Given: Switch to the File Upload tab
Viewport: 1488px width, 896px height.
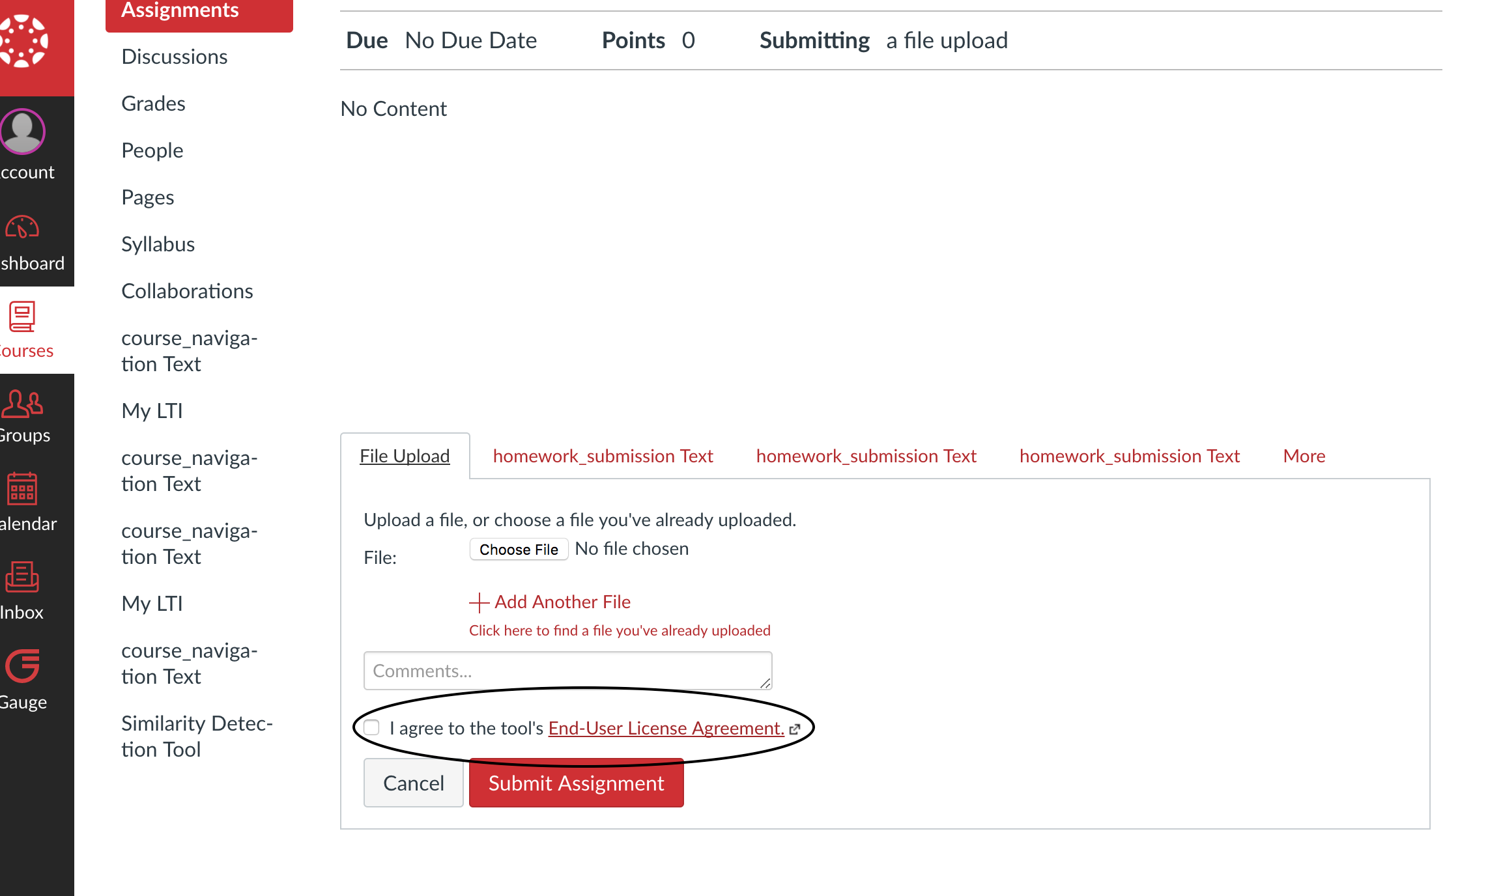Looking at the screenshot, I should point(404,456).
